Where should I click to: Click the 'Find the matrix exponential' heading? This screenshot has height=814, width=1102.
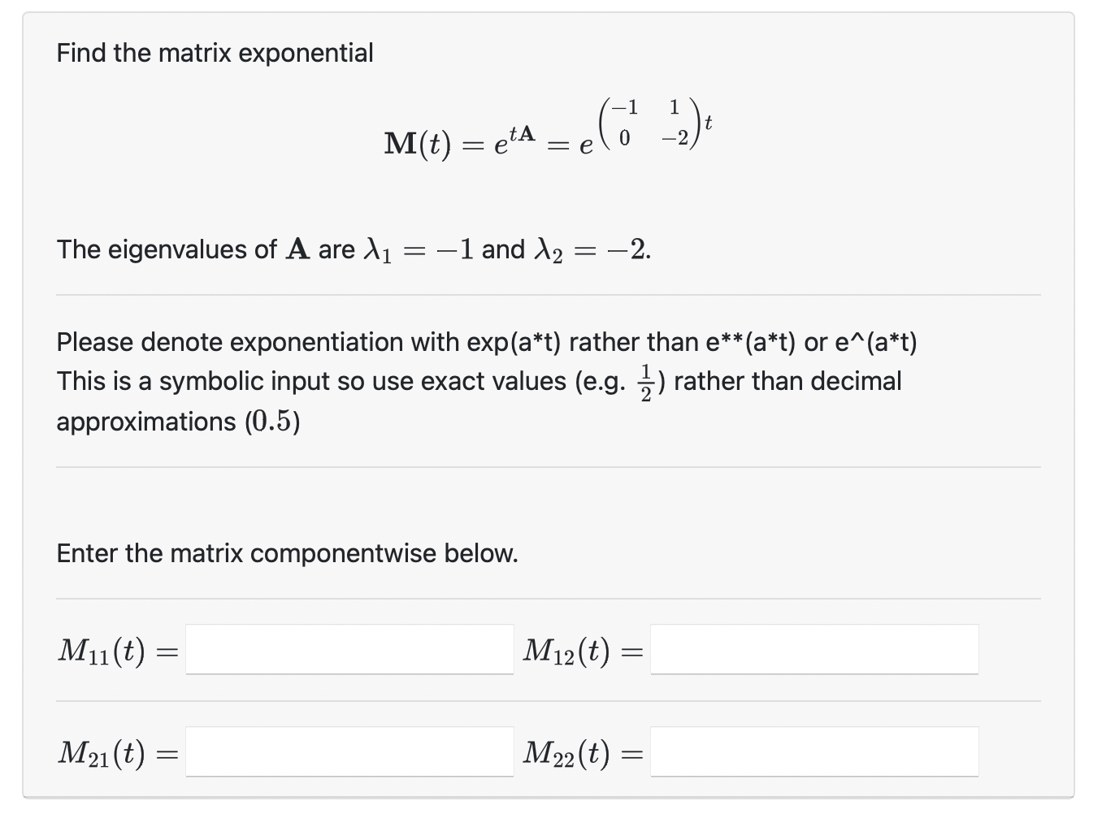pyautogui.click(x=214, y=52)
